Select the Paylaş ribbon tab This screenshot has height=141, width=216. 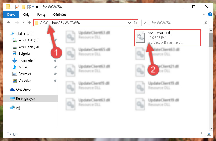click(x=41, y=15)
